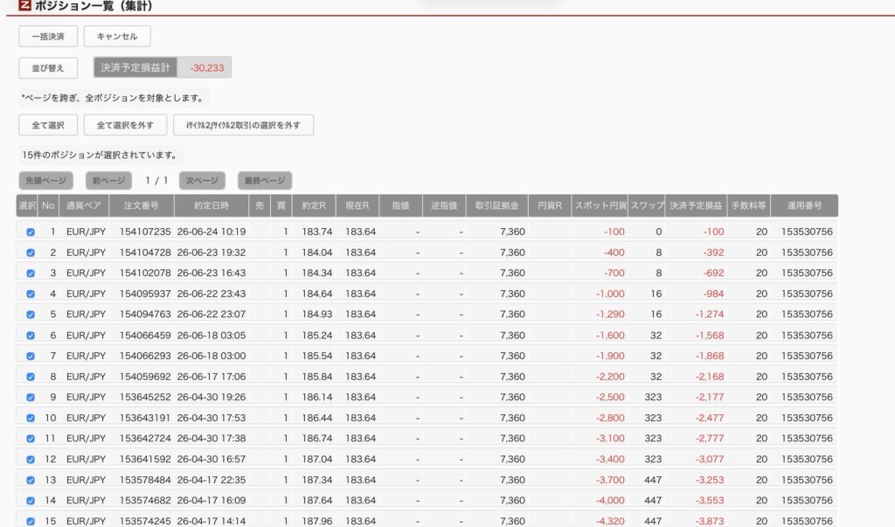Uncheck the checkbox for position No 9
Screen dimensions: 895x527
pyautogui.click(x=31, y=398)
